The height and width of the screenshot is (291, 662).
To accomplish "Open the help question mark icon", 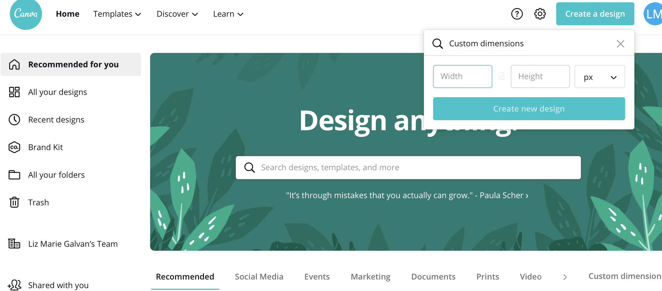I will pyautogui.click(x=517, y=14).
